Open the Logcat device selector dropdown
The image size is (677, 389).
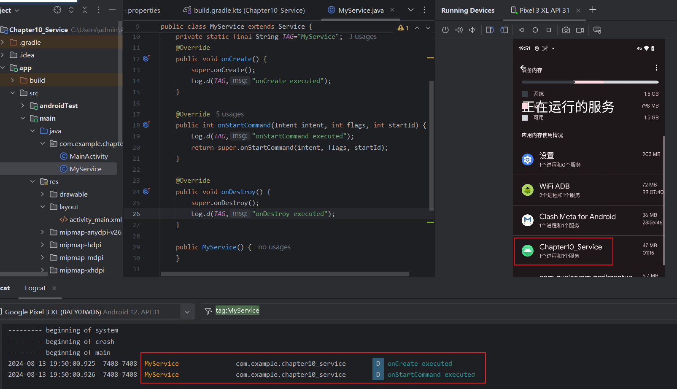point(187,312)
